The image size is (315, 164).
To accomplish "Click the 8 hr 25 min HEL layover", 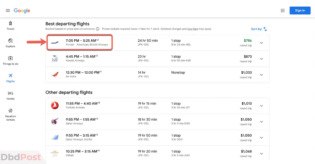I will 181,45.
